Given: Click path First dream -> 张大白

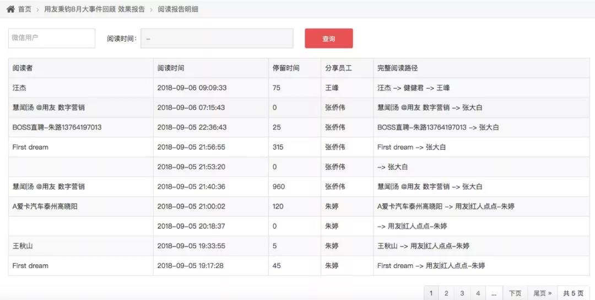Looking at the screenshot, I should pos(412,147).
